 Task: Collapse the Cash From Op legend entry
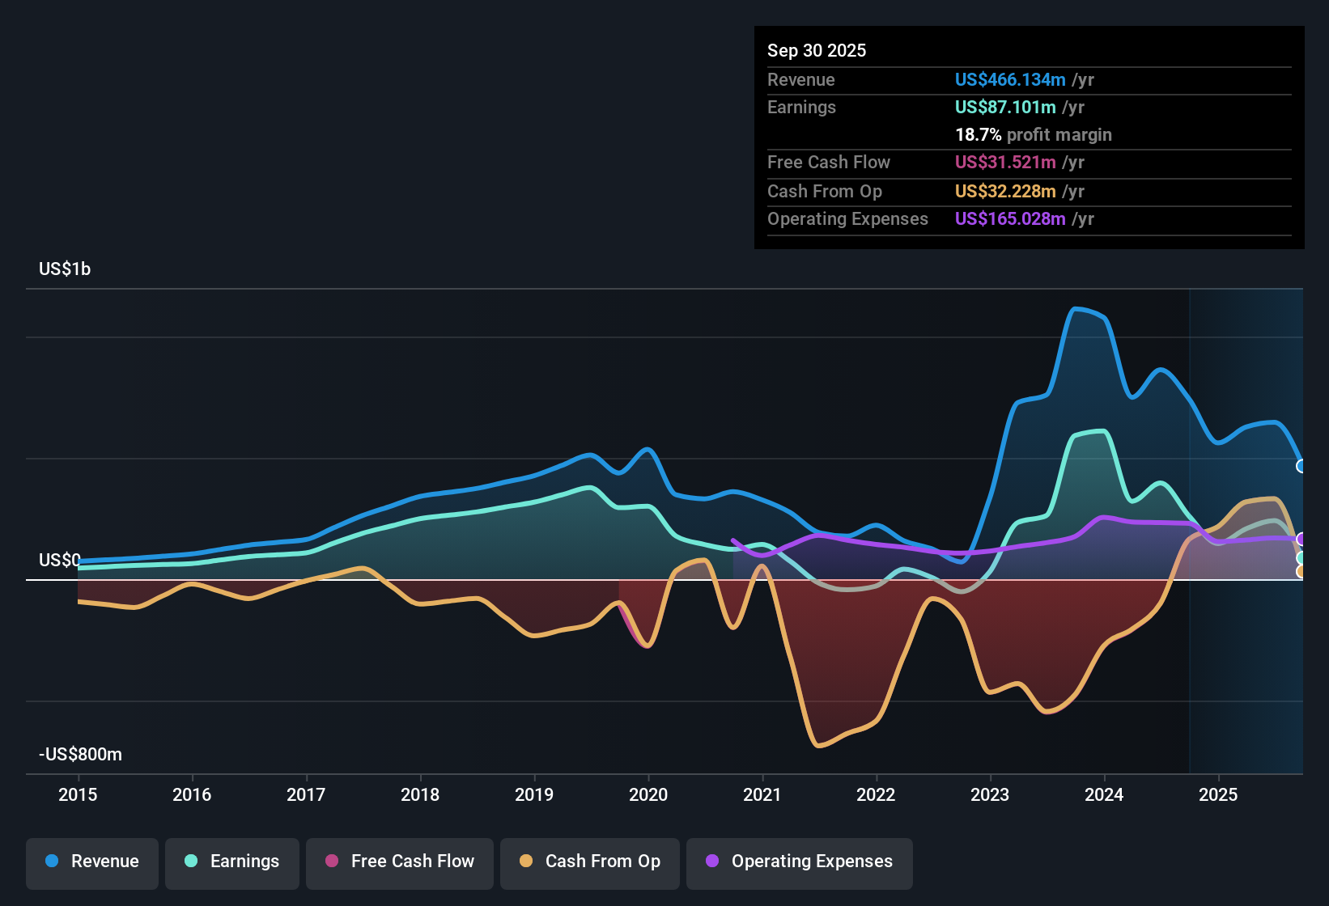click(x=589, y=862)
